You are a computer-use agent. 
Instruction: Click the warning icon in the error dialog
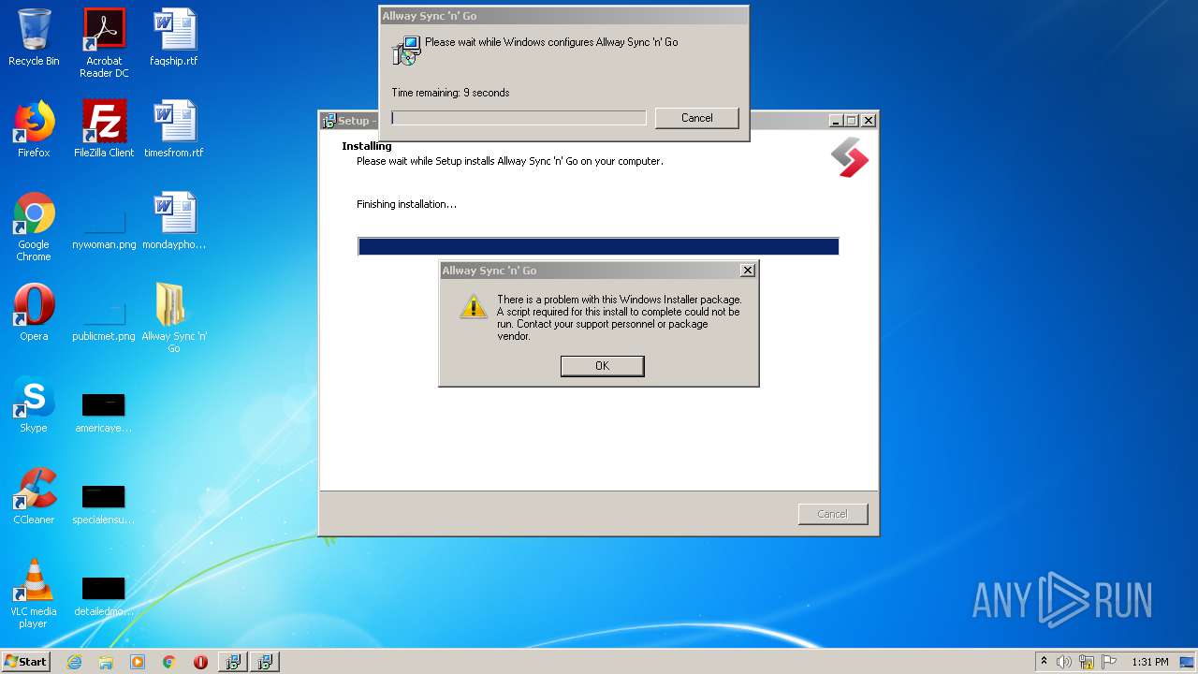coord(473,305)
